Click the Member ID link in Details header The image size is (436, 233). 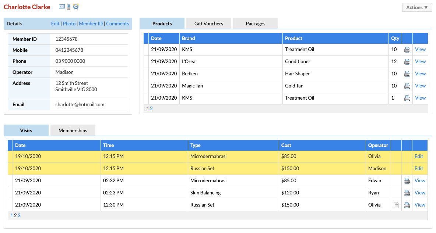[91, 24]
